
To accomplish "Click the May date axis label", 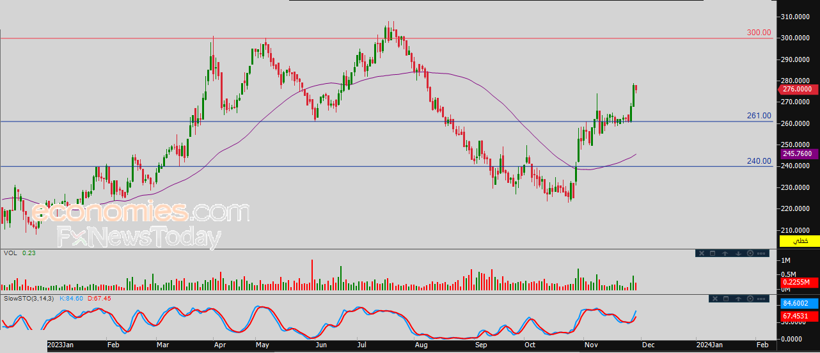I will 264,344.
